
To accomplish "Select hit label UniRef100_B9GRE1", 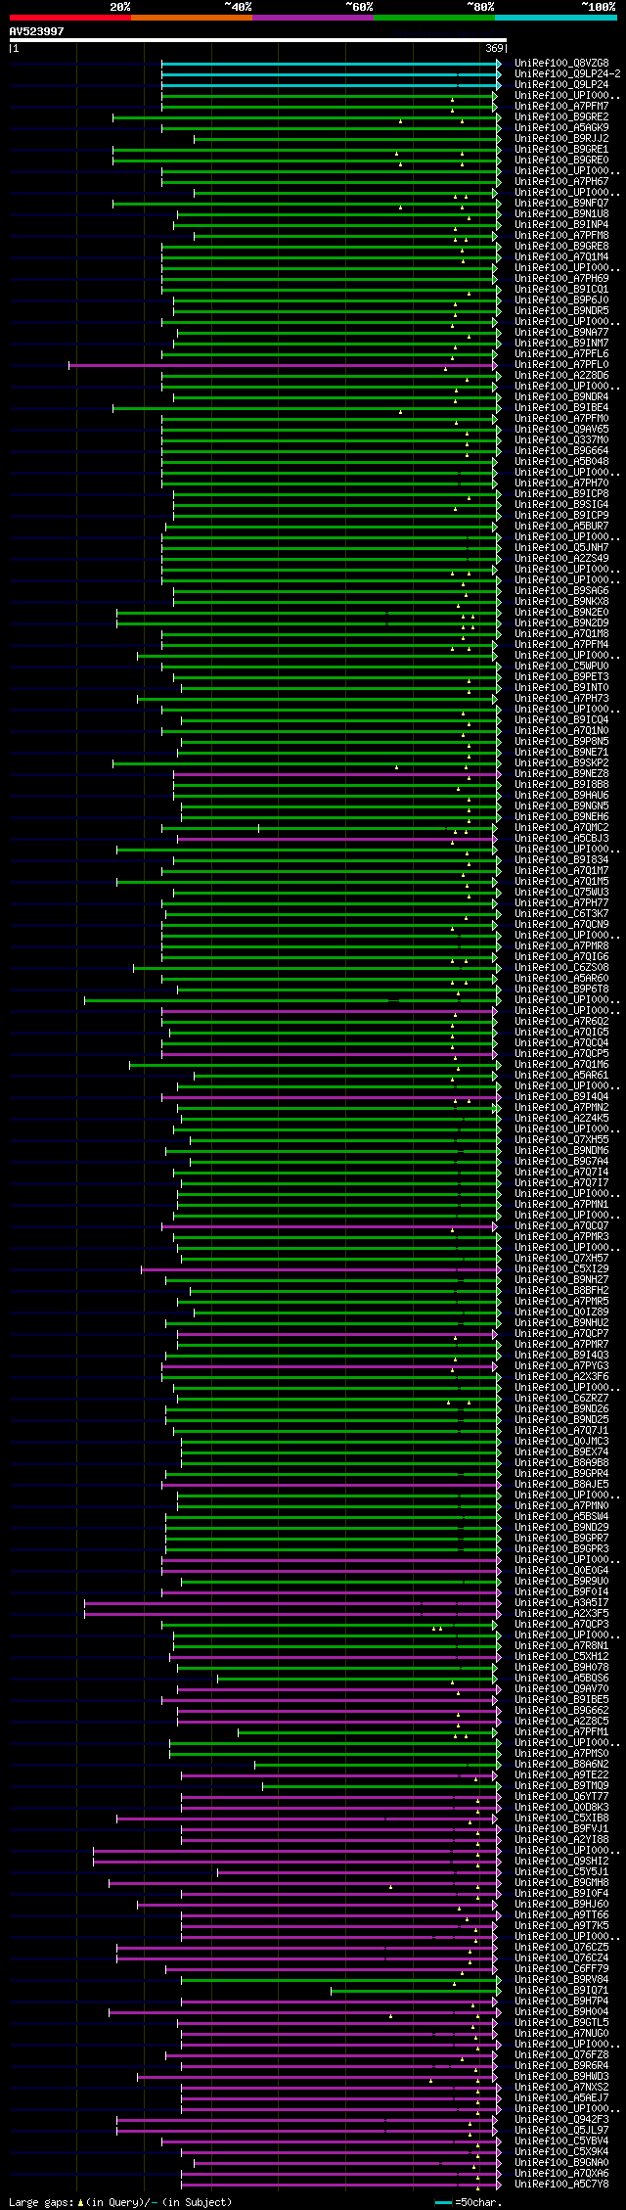I will point(561,150).
